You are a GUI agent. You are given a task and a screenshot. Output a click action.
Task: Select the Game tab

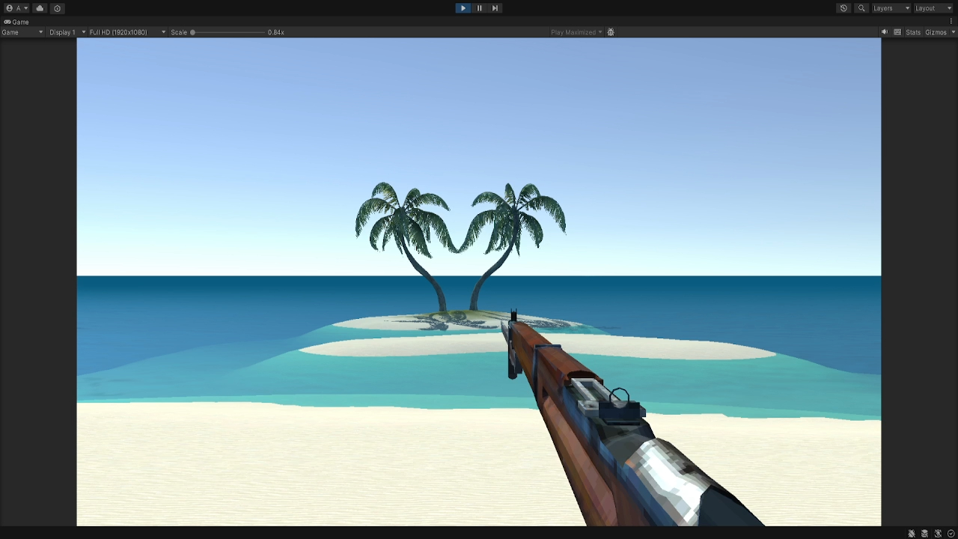16,22
